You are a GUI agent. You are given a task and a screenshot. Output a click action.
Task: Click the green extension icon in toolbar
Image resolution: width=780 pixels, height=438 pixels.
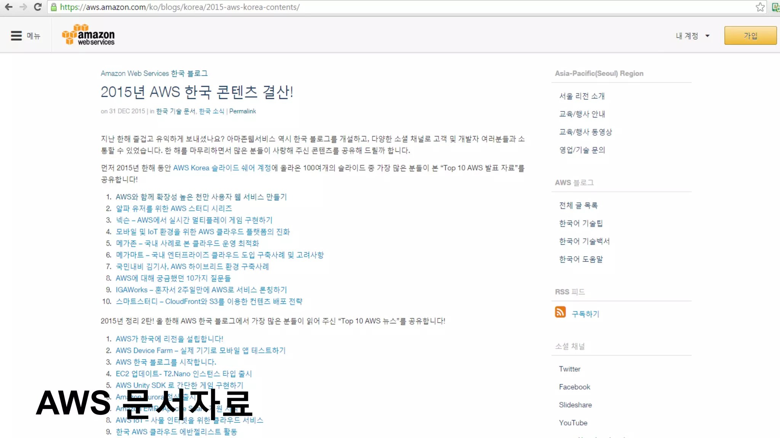tap(775, 7)
